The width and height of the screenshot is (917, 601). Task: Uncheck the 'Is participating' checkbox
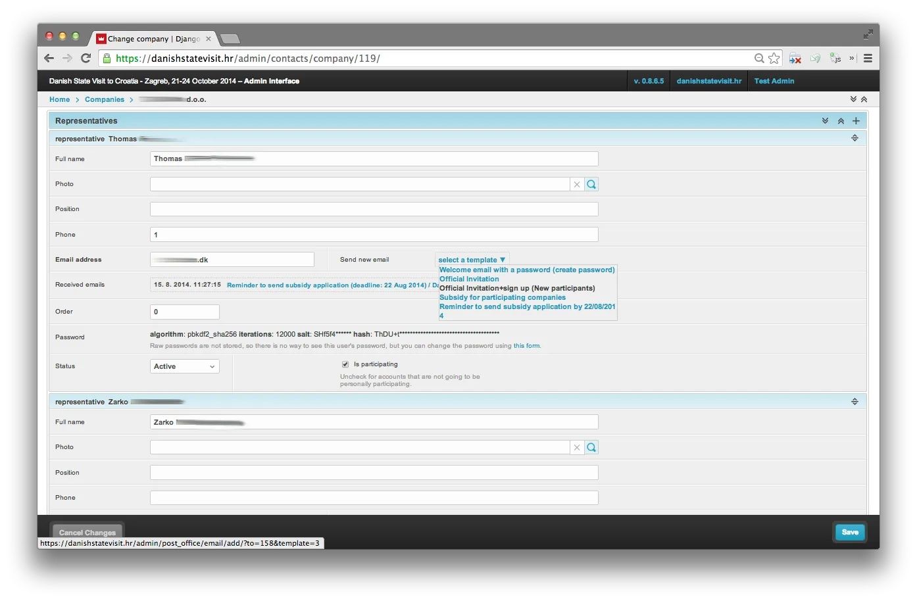click(345, 364)
